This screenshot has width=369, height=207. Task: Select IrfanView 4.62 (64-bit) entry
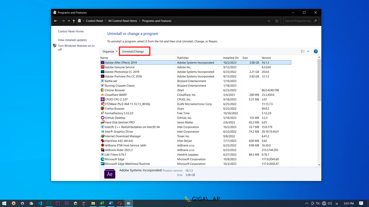[x=119, y=141]
